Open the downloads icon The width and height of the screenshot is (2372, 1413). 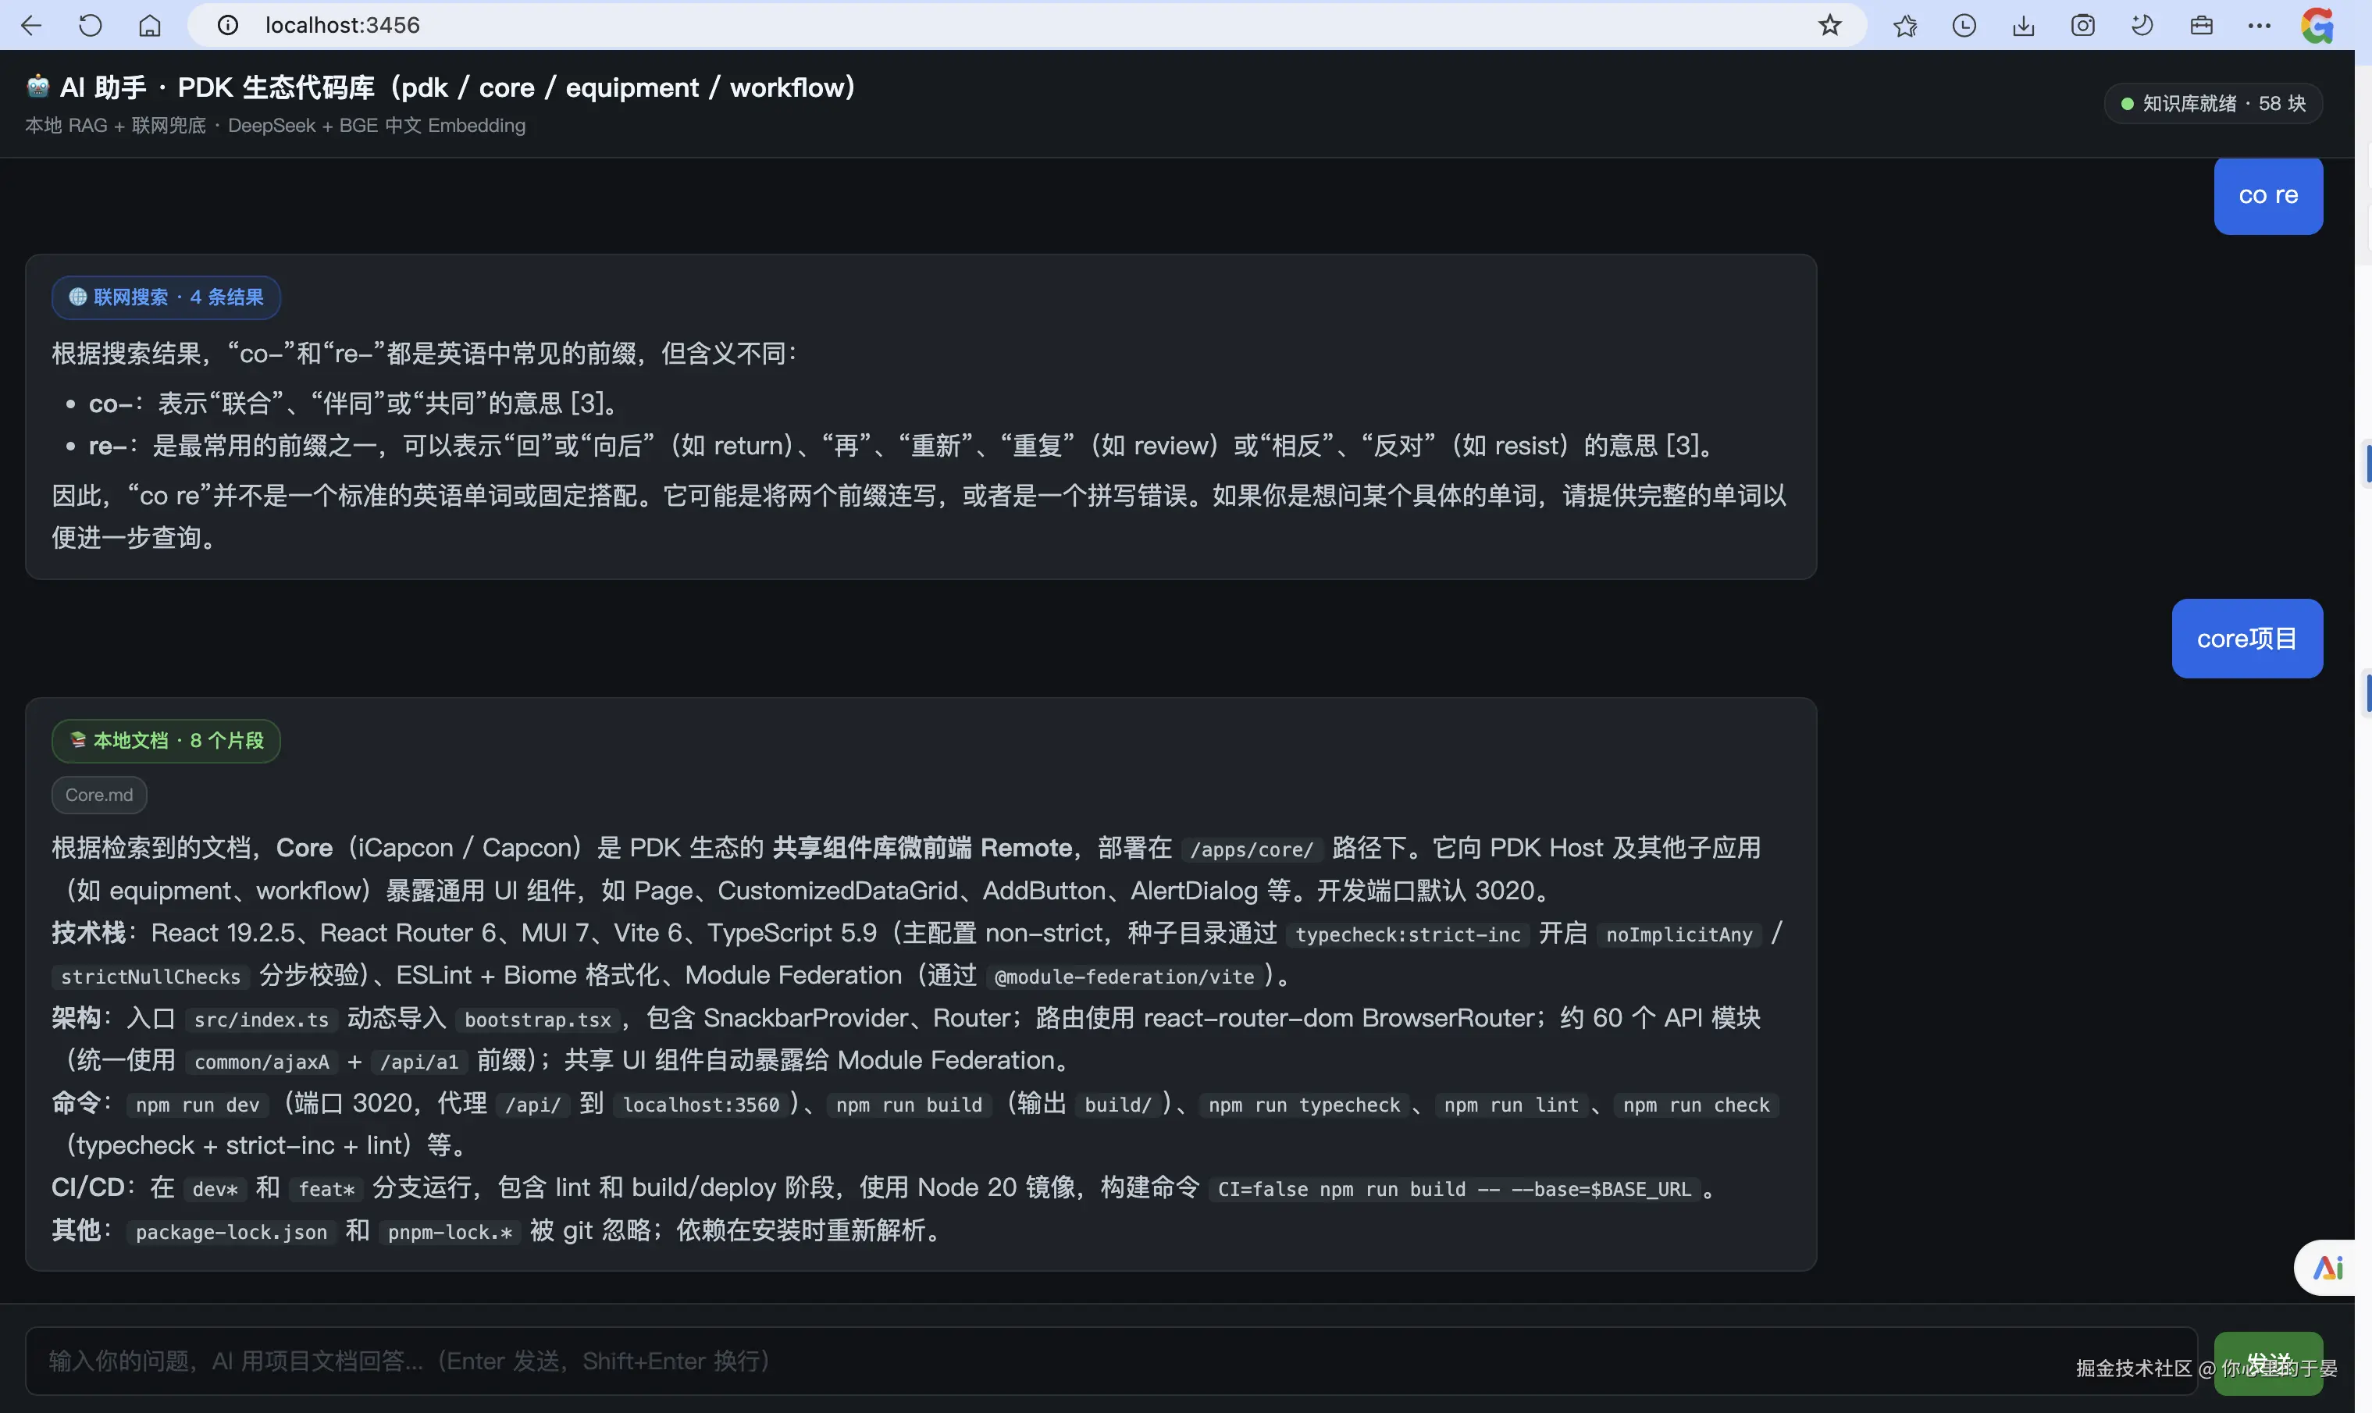click(2024, 26)
